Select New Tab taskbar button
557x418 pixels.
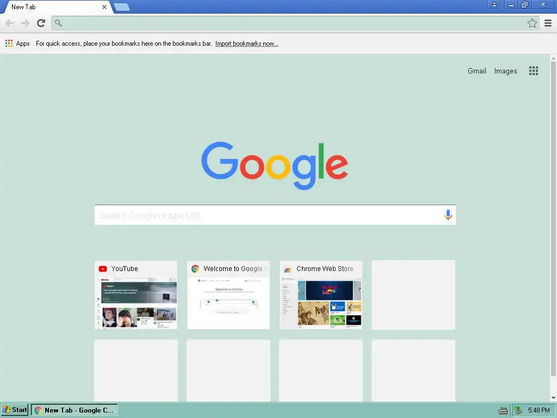click(x=74, y=410)
